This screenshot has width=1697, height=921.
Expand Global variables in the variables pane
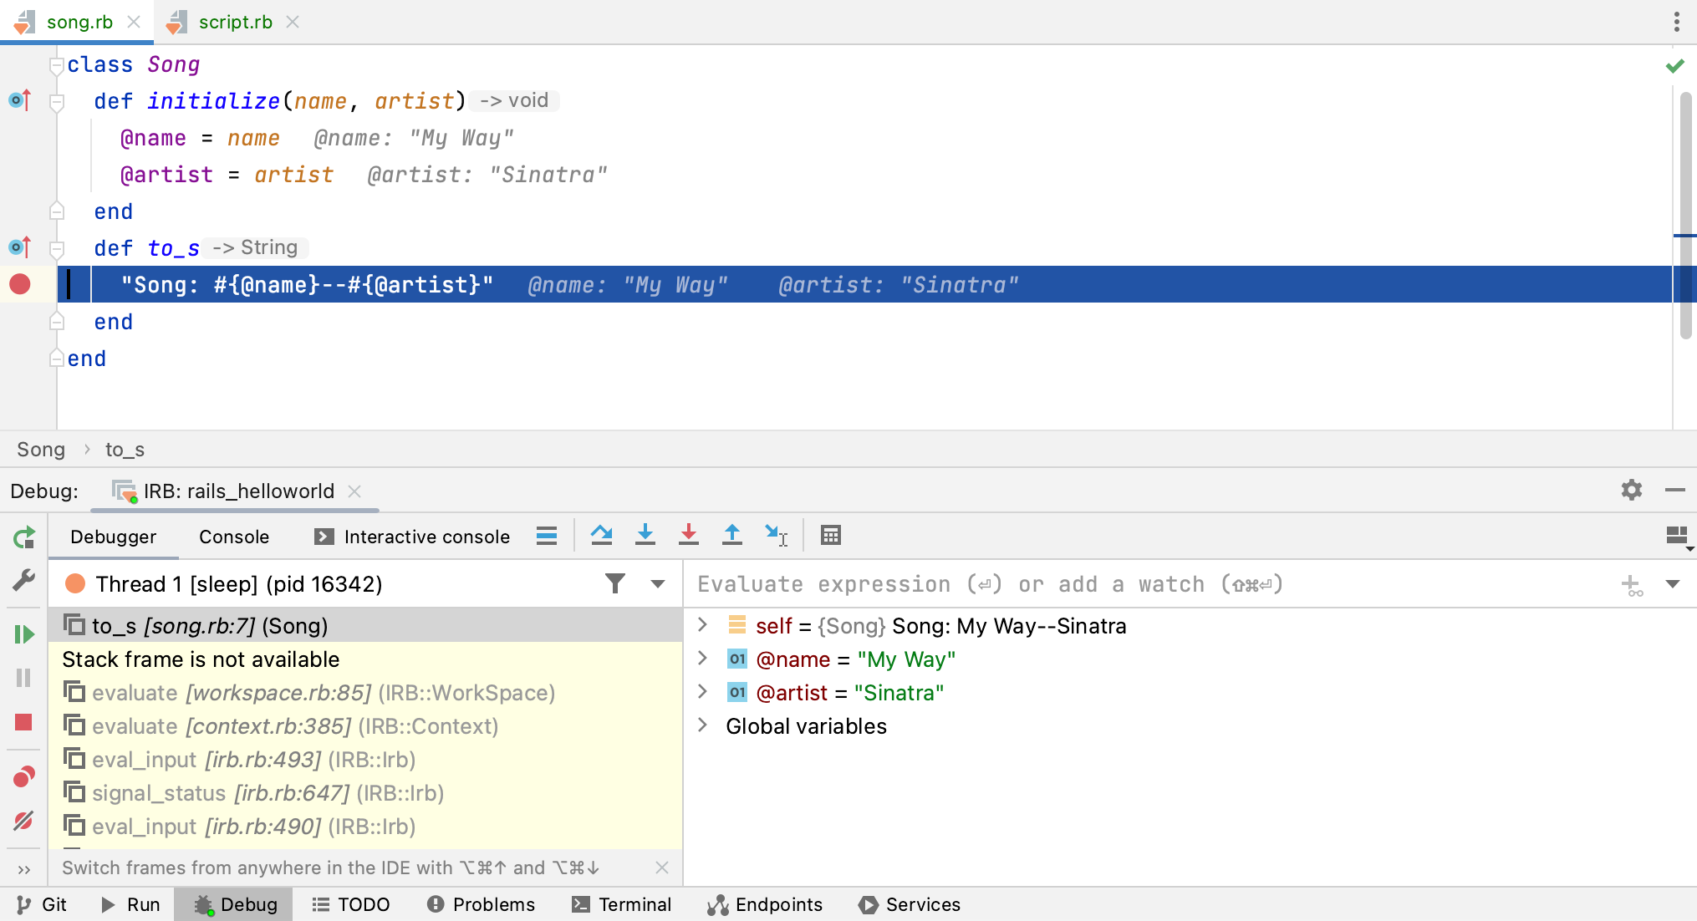click(x=702, y=725)
